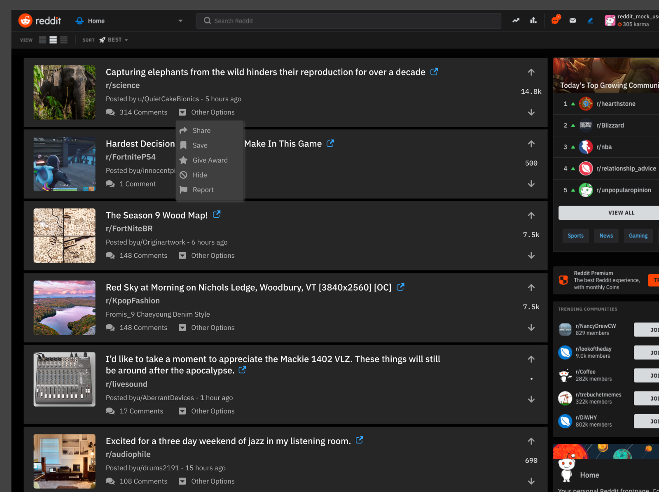Select the classic view layout option
The width and height of the screenshot is (659, 492).
tap(53, 40)
